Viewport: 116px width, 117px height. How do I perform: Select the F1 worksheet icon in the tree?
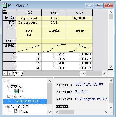[x=16, y=91]
